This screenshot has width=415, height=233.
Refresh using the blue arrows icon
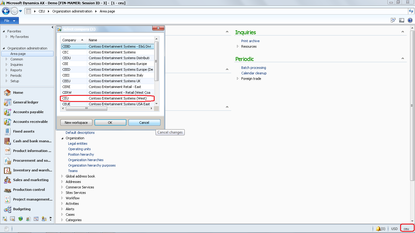[x=411, y=11]
